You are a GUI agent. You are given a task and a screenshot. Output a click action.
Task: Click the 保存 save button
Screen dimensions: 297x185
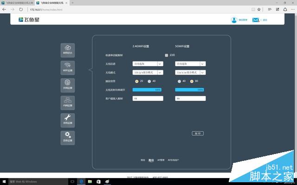198,134
